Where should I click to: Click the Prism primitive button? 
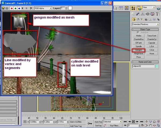click(139, 57)
